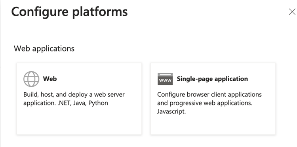Click the www browser window icon
Viewport: 297px width, 147px height.
point(165,79)
